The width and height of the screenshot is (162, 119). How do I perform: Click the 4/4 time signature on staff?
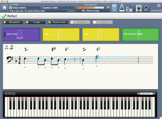[19, 60]
